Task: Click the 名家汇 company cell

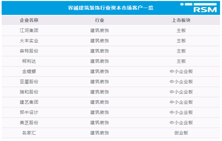Action: 29,133
